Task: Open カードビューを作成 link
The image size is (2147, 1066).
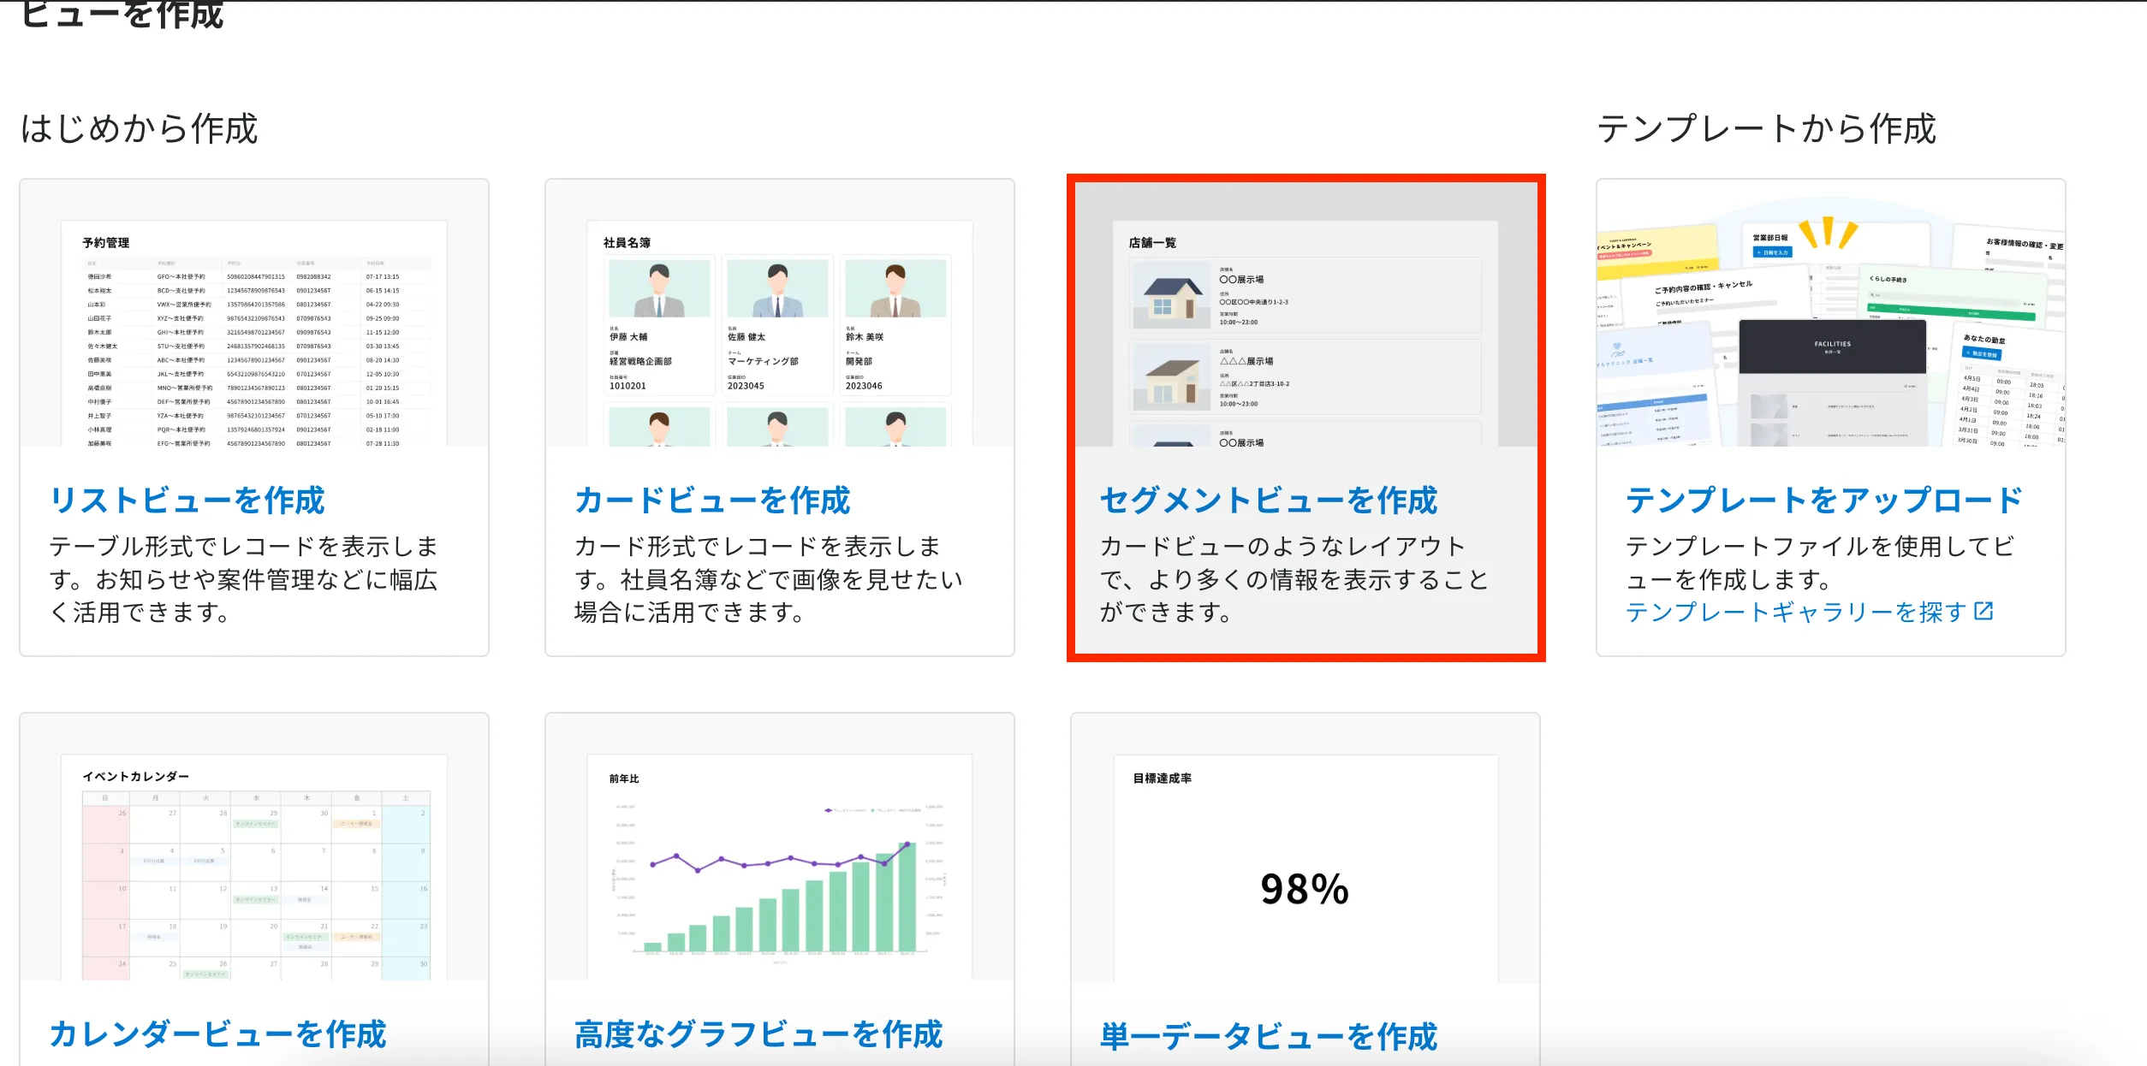Action: (x=712, y=500)
